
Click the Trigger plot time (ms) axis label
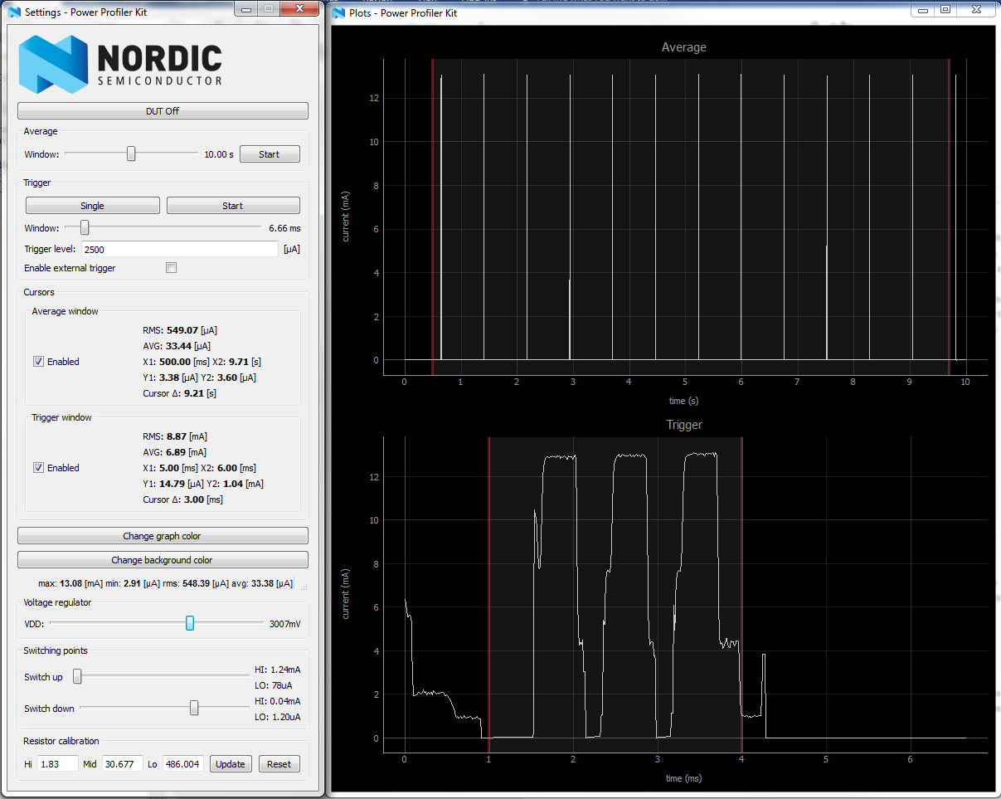point(684,778)
